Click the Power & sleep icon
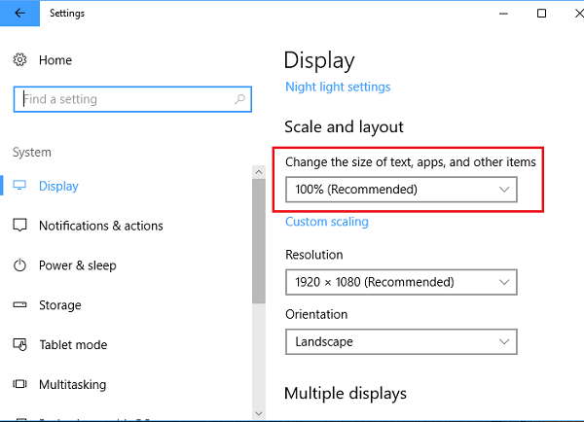Screen dimensions: 584x422 coord(19,265)
